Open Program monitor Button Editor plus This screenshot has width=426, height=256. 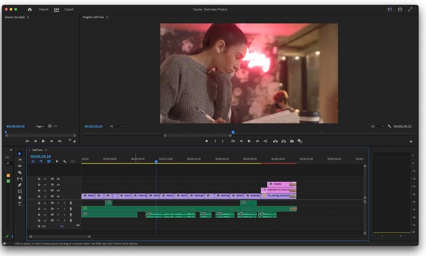tap(411, 141)
